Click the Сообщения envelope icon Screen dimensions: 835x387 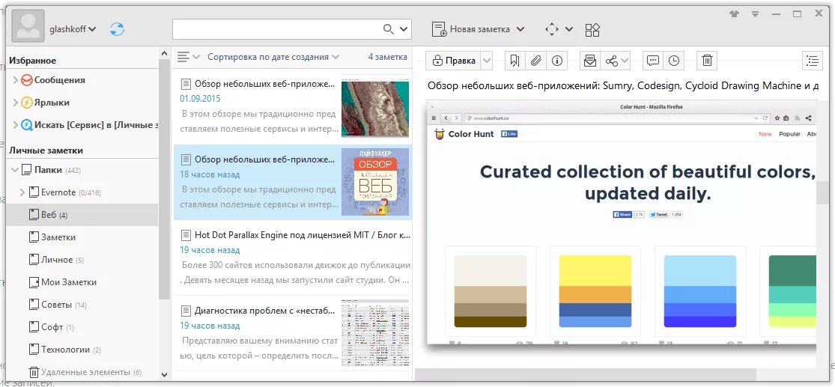(27, 80)
